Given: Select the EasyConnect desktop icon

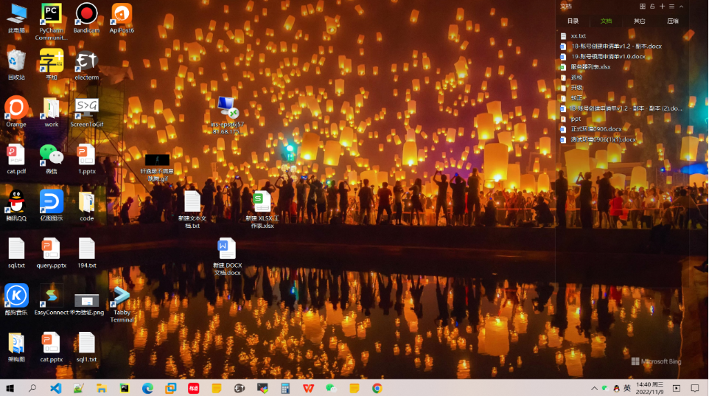Looking at the screenshot, I should (x=51, y=297).
